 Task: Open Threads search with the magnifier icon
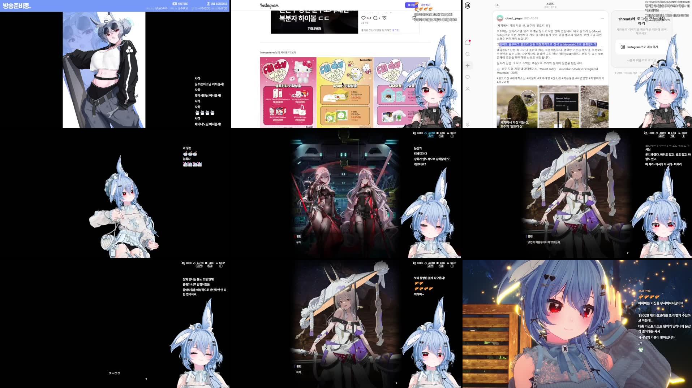pyautogui.click(x=468, y=54)
